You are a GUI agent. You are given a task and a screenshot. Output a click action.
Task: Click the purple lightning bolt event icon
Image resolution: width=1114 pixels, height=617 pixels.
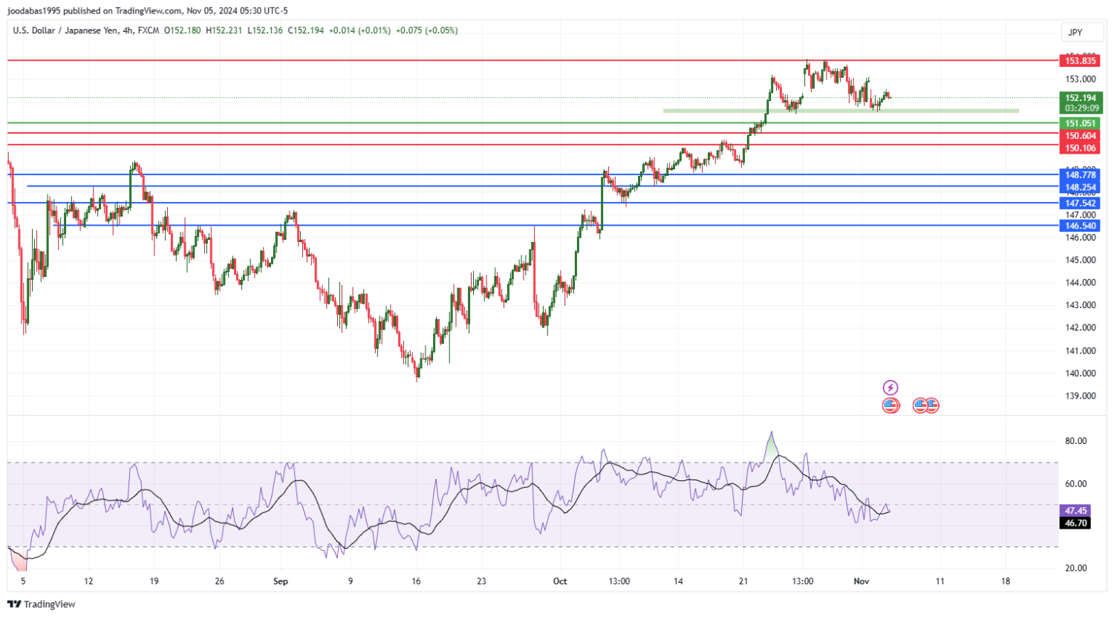coord(890,388)
